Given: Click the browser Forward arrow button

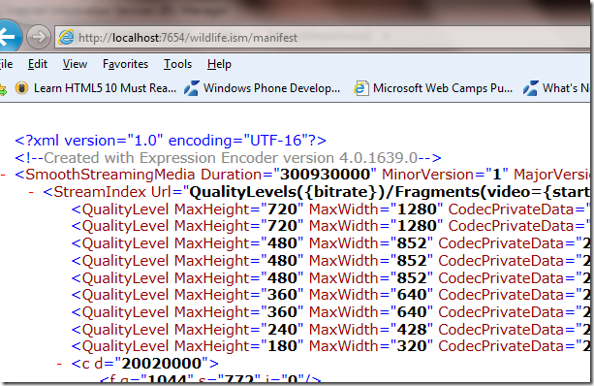Looking at the screenshot, I should 39,37.
